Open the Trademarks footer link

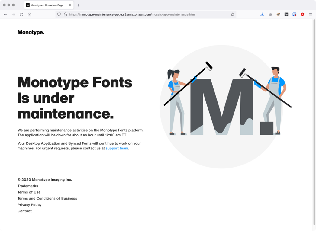pyautogui.click(x=28, y=186)
